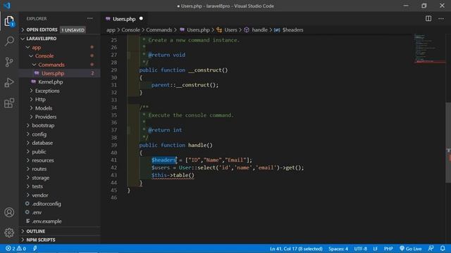
Task: Click the VS Code logo in title bar
Action: [7, 6]
